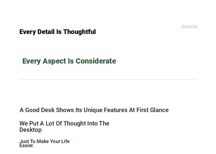Click the word Thought in the second paragraph
This screenshot has width=216, height=154.
(75, 124)
